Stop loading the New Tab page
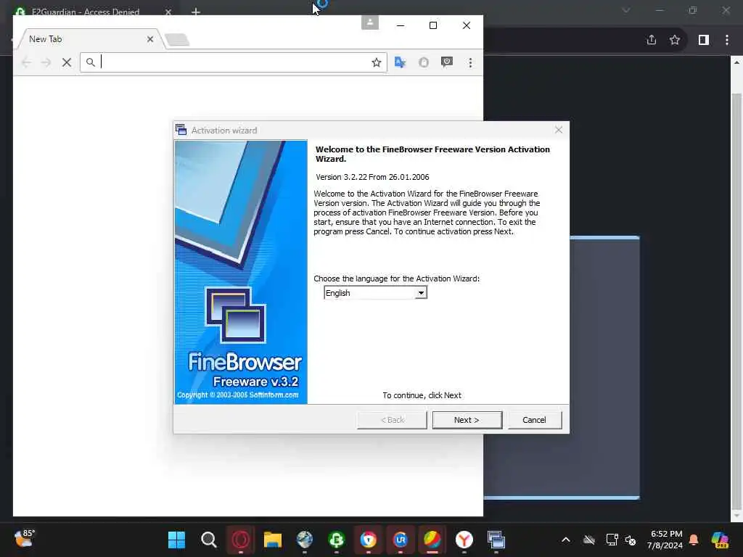This screenshot has height=557, width=743. point(67,62)
